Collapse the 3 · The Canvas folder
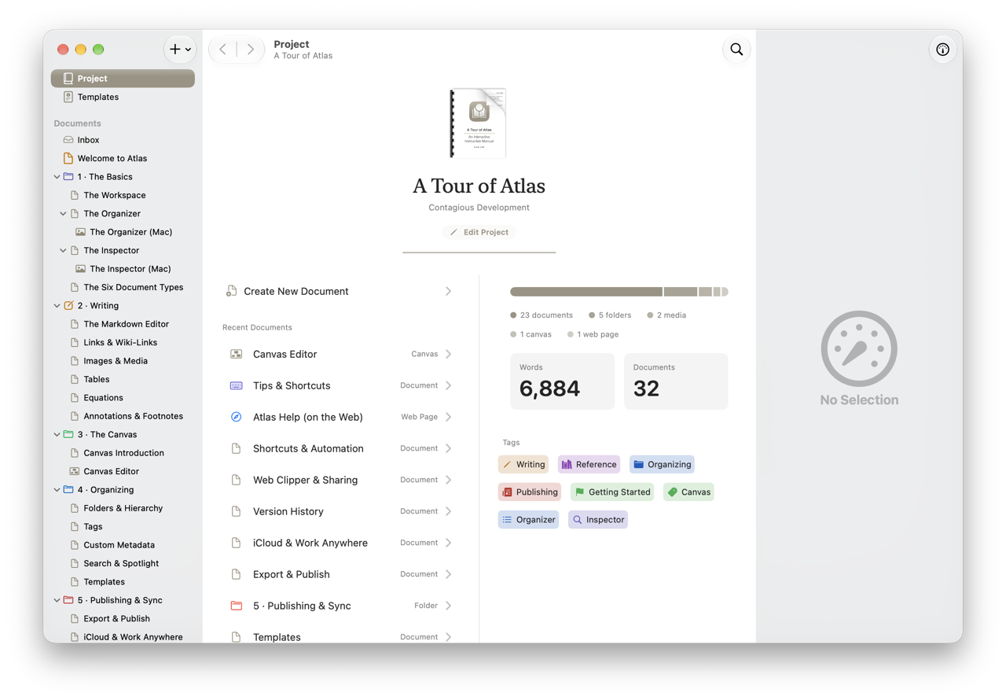The image size is (1006, 700). pyautogui.click(x=57, y=435)
